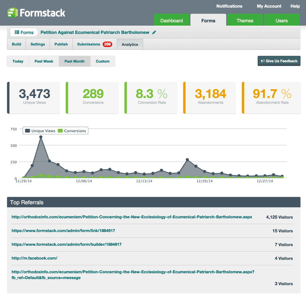The image size is (306, 298).
Task: Filter analytics to Past Week
Action: point(44,61)
